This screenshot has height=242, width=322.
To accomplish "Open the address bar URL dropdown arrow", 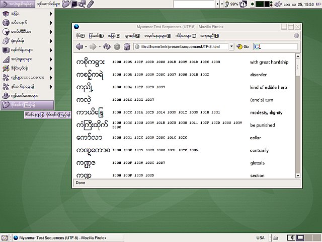I will pos(231,46).
